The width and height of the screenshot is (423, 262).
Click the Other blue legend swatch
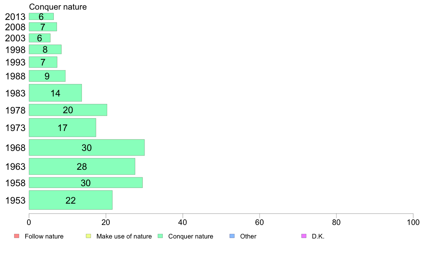click(232, 236)
